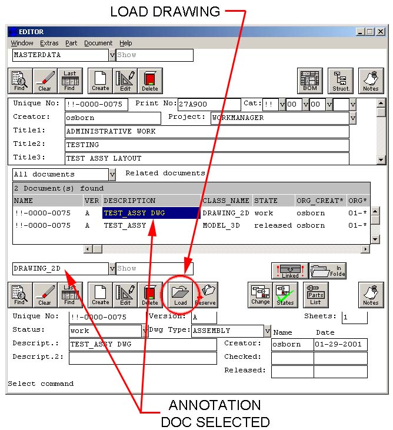Open the Document menu
Viewport: 393px width, 430px height.
click(x=98, y=43)
